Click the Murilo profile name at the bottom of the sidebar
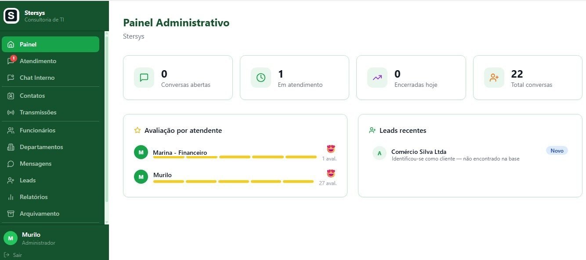Screen dimensions: 586x260 (x=31, y=235)
